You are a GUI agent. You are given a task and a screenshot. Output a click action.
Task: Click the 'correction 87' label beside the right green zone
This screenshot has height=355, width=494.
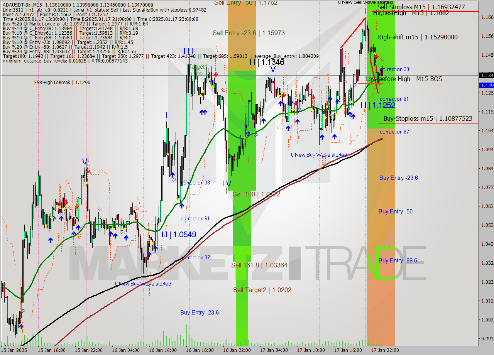pyautogui.click(x=394, y=132)
